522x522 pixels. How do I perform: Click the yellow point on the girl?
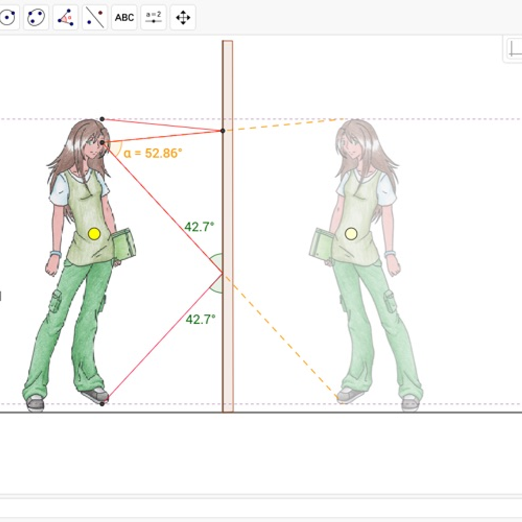pyautogui.click(x=94, y=234)
